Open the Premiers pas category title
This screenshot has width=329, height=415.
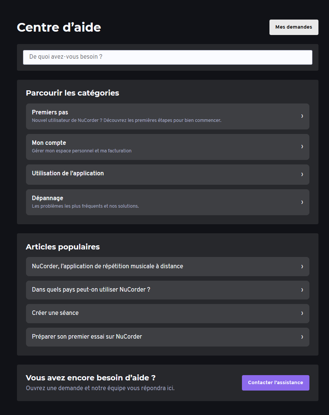(x=50, y=112)
